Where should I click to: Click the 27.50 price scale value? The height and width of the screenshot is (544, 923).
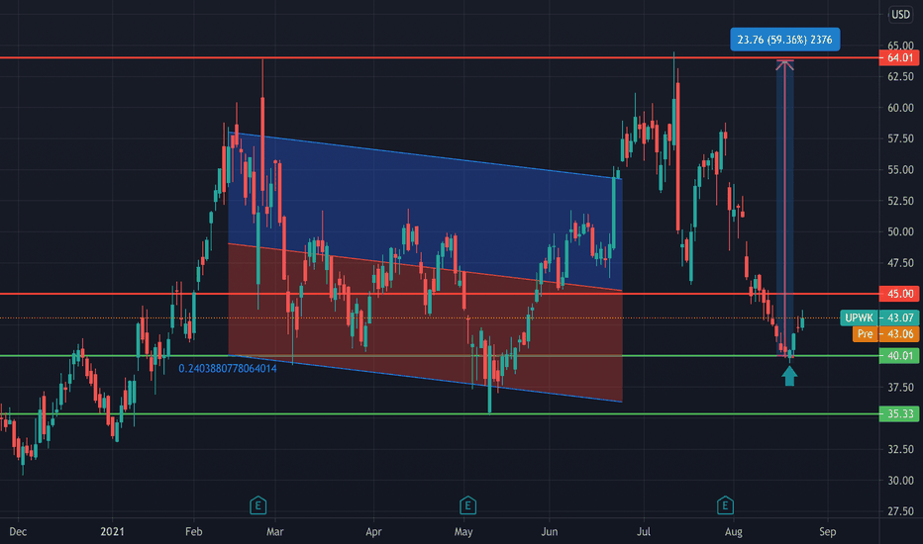(900, 511)
